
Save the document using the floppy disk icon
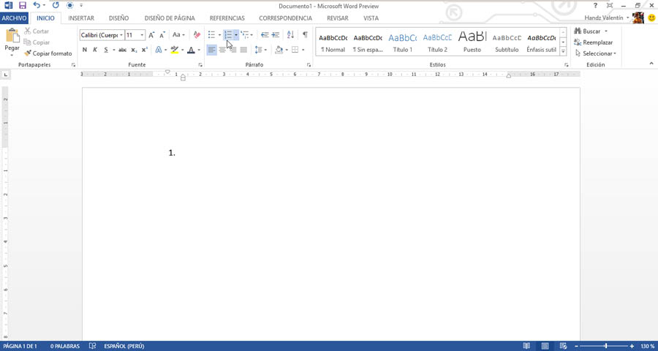(23, 6)
